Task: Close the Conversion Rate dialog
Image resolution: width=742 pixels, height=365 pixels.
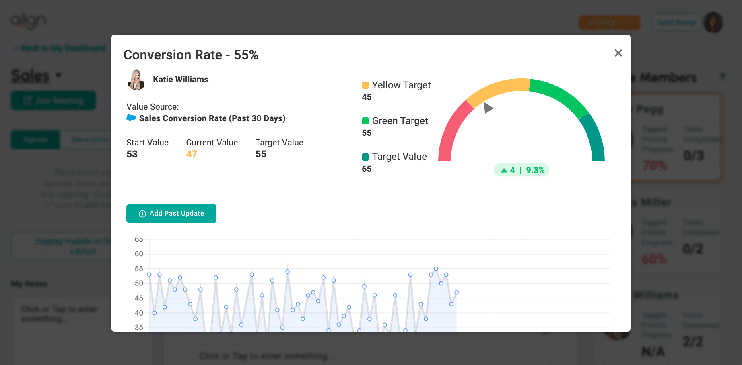Action: click(618, 53)
